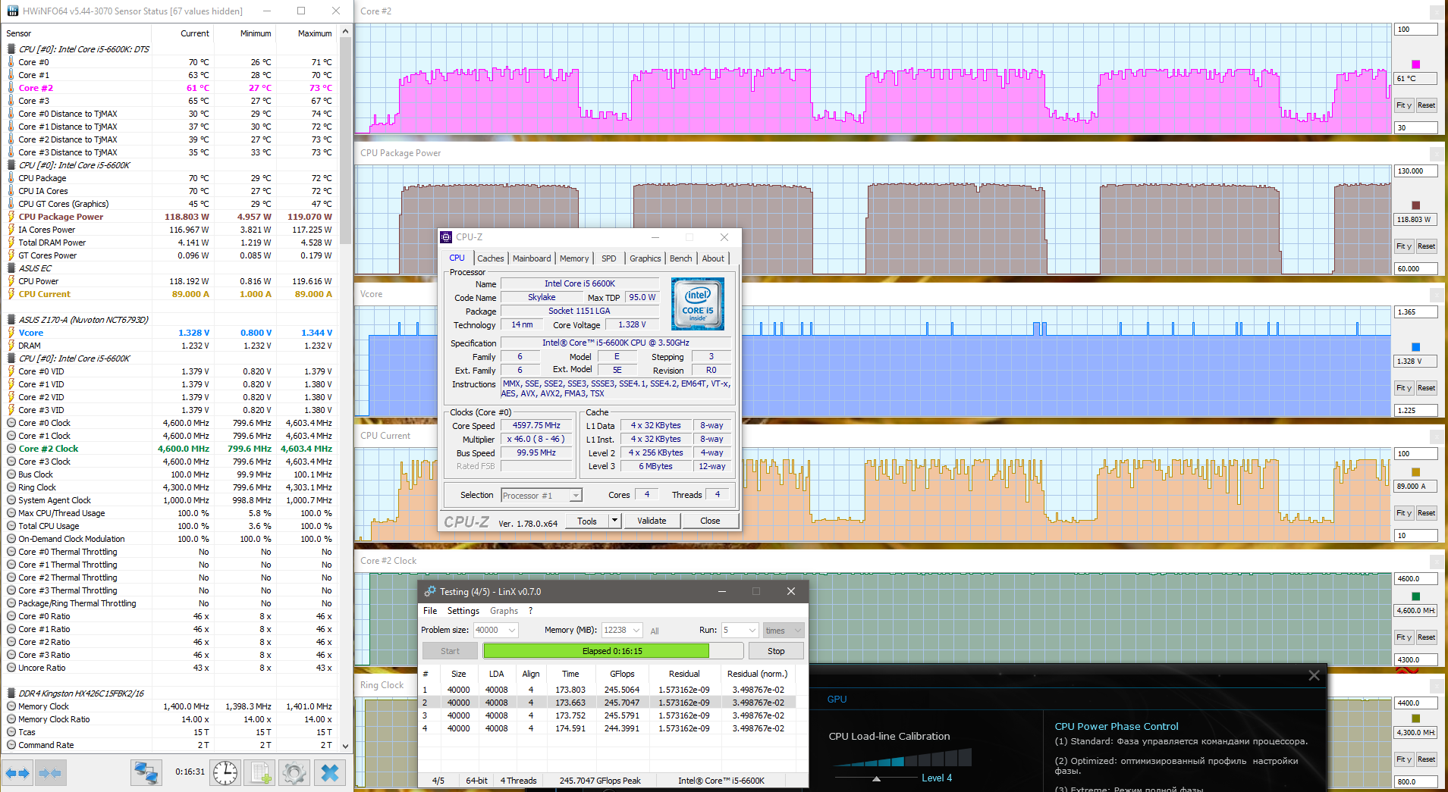Close the Core #2 Clock graph panel

click(1437, 561)
